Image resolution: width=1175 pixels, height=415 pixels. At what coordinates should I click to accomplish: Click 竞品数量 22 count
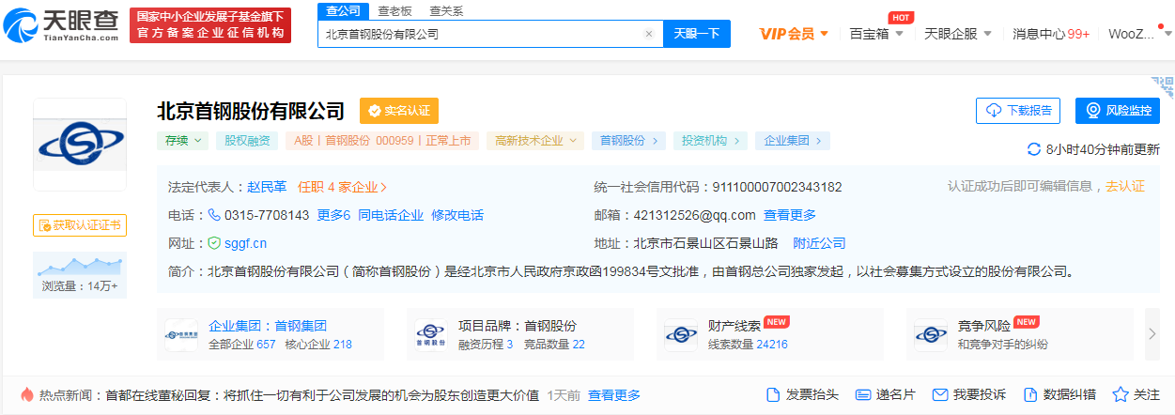(552, 345)
